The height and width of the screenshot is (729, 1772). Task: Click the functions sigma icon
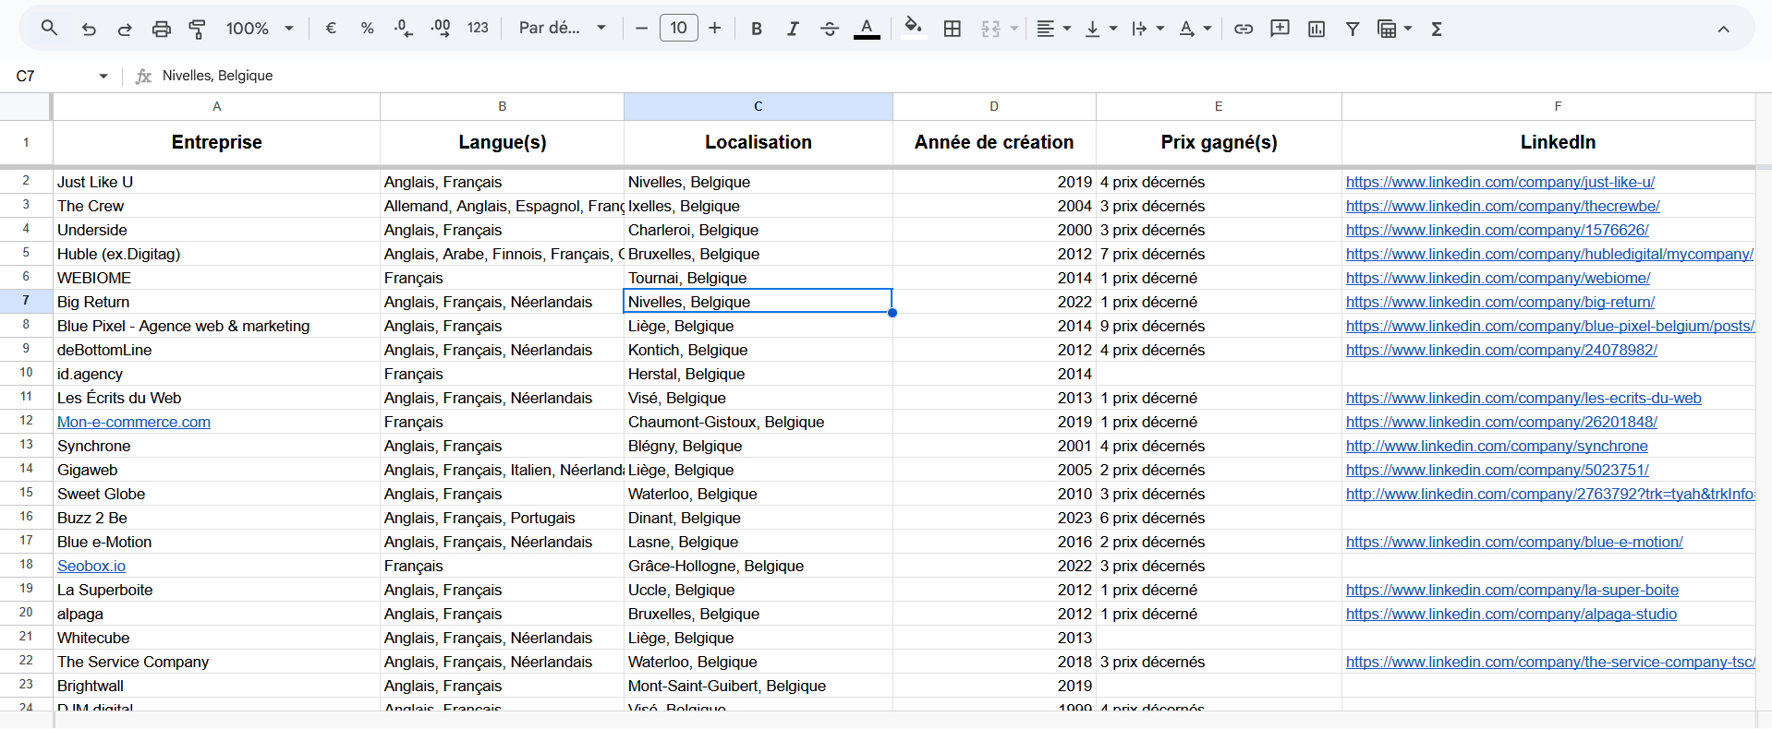(1437, 29)
